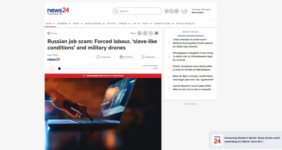282x150 pixels.
Task: Open the Special Projects menu item
Action: pos(185,23)
